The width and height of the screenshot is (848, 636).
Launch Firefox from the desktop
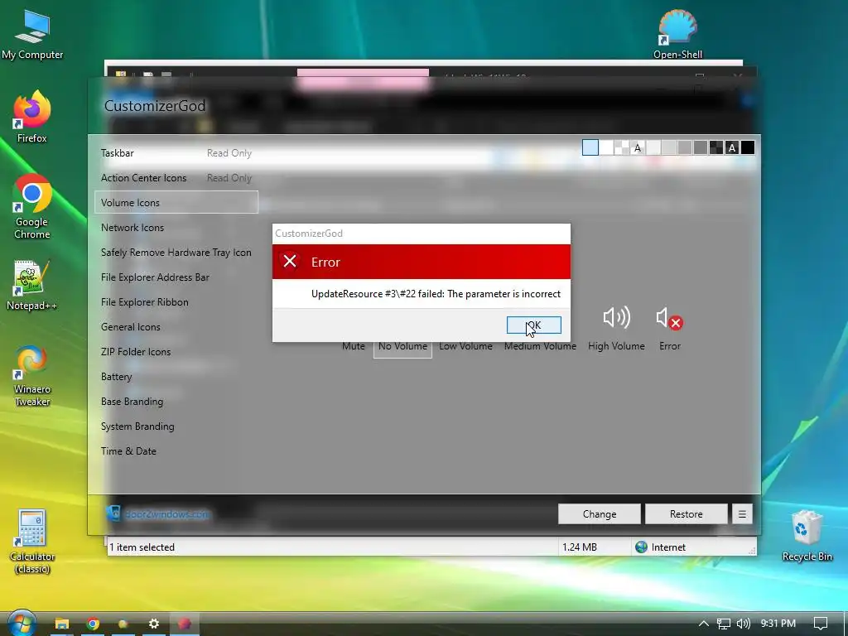click(32, 116)
